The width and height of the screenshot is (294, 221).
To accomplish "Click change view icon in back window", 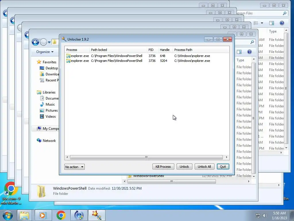I will point(256,23).
